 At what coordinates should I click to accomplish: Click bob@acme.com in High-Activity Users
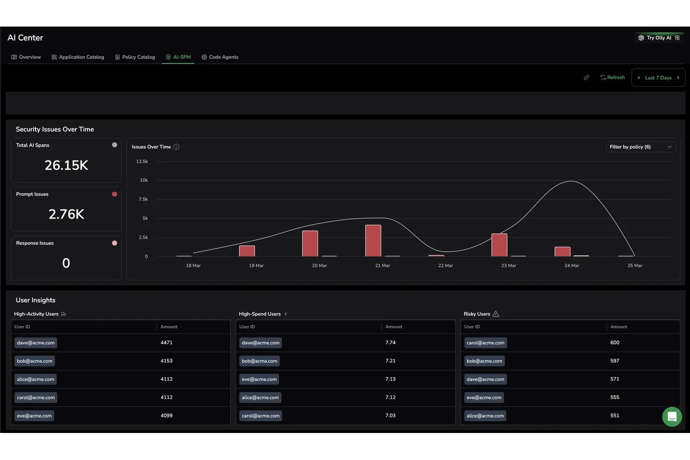(34, 361)
